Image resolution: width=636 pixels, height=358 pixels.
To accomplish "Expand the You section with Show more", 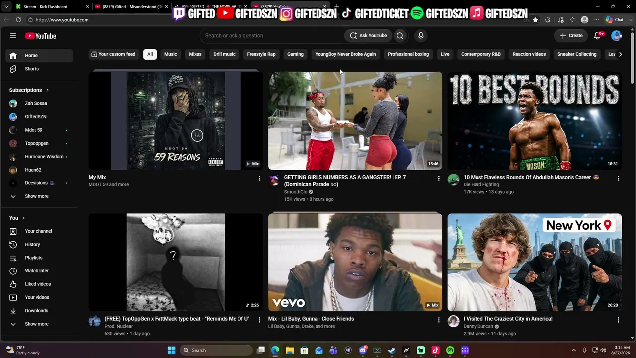I will pyautogui.click(x=39, y=324).
